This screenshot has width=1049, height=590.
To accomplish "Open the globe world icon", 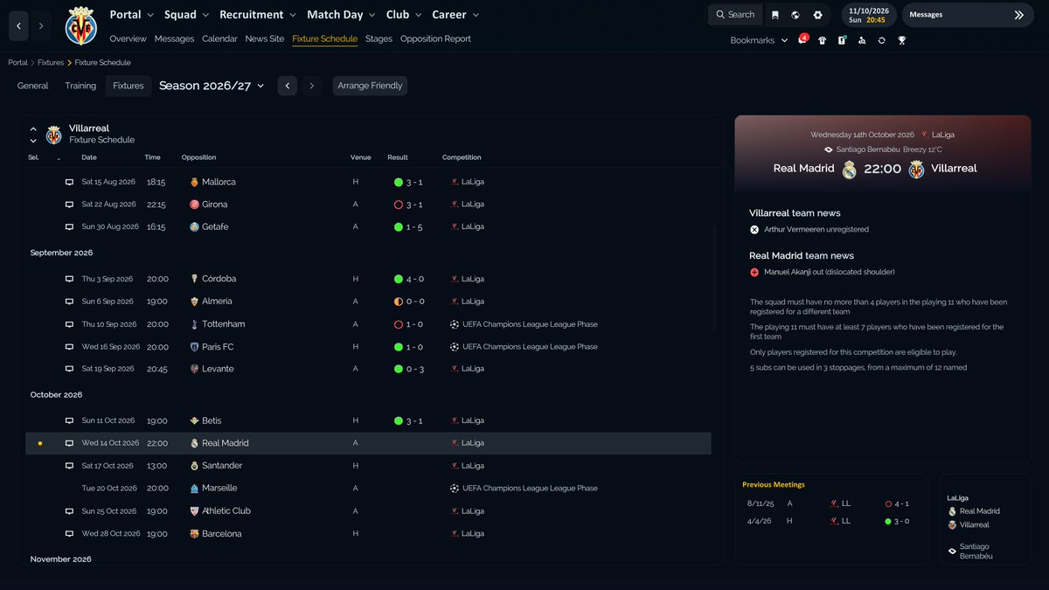I will click(795, 15).
